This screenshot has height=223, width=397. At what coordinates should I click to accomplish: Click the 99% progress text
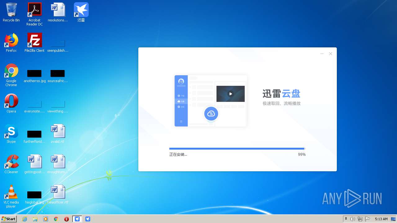tap(302, 155)
